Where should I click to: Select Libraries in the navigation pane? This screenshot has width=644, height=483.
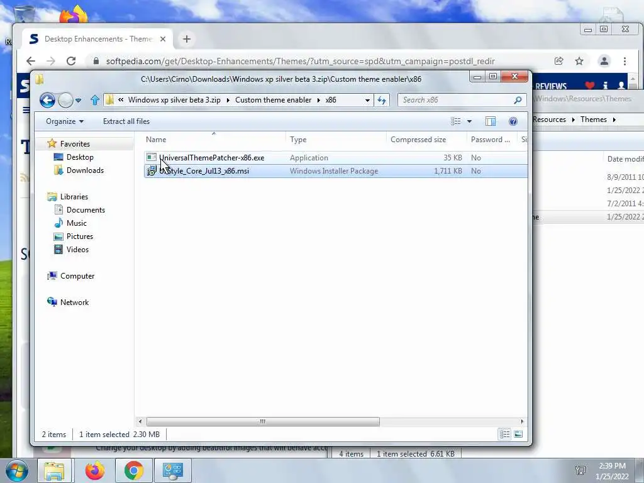coord(74,196)
